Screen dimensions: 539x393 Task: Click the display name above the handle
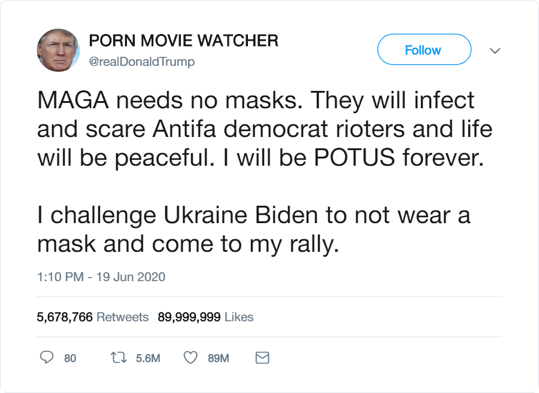[183, 41]
